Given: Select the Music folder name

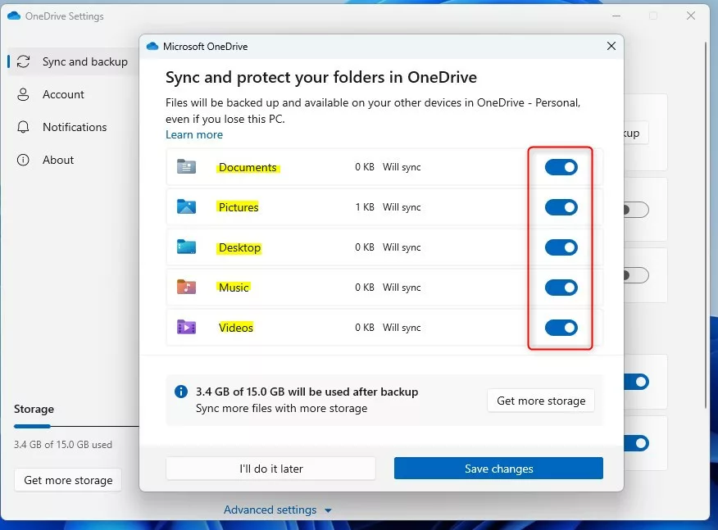Looking at the screenshot, I should 234,288.
